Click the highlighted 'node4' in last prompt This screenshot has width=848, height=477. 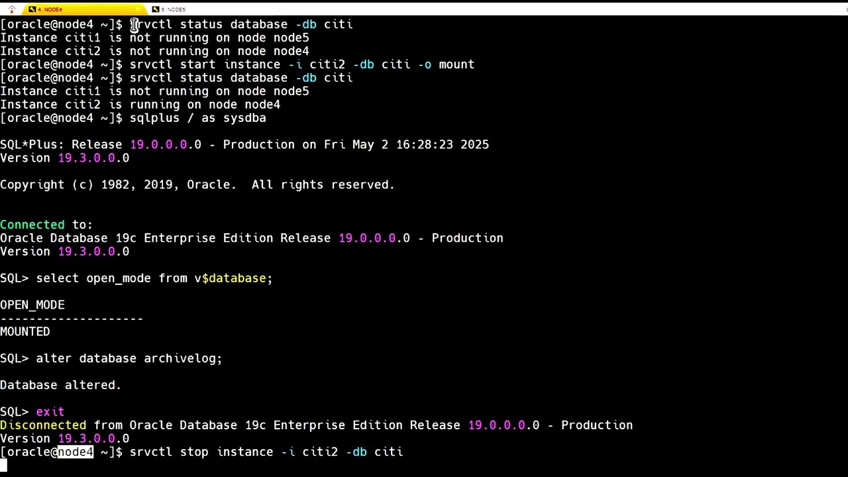click(76, 452)
